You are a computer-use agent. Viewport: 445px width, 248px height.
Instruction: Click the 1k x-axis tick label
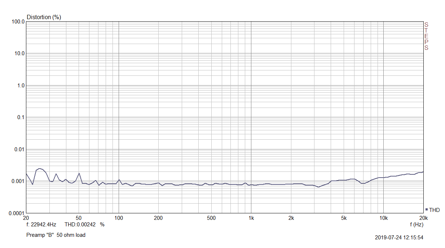[x=251, y=218]
